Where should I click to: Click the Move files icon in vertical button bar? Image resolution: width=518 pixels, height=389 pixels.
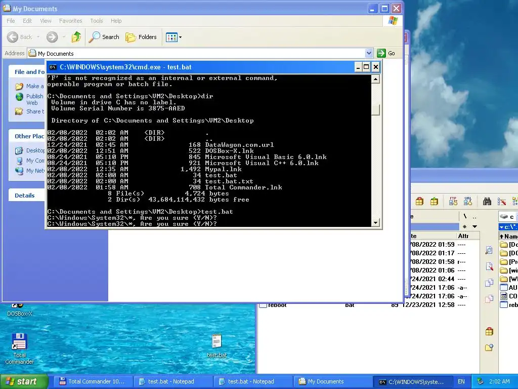pos(489,299)
